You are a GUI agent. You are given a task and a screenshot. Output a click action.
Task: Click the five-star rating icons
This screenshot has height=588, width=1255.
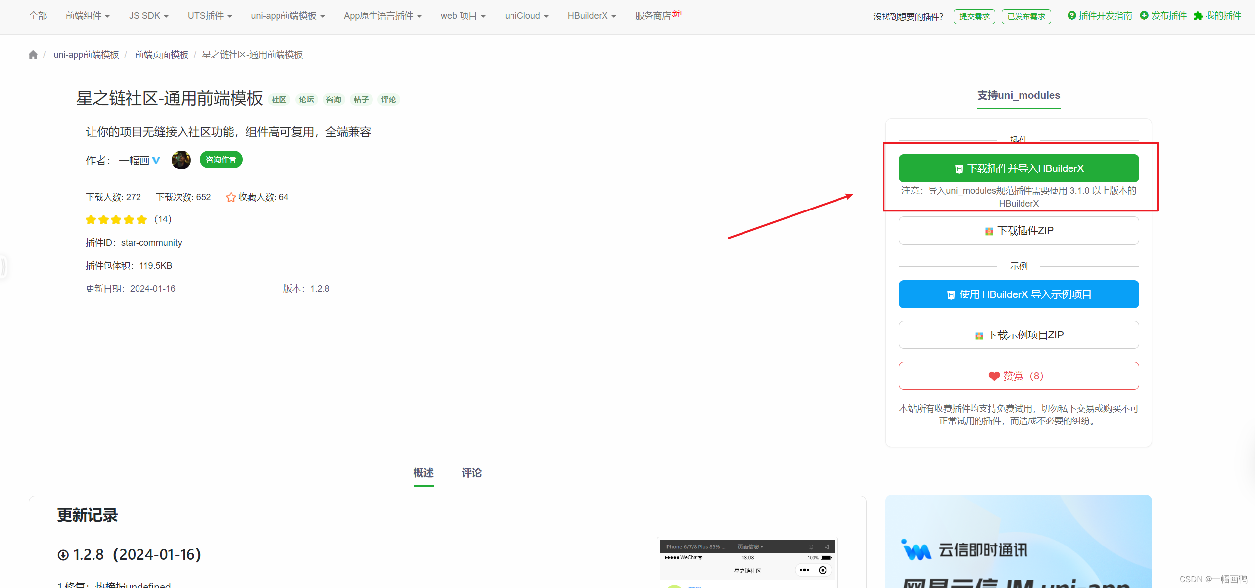click(x=116, y=219)
